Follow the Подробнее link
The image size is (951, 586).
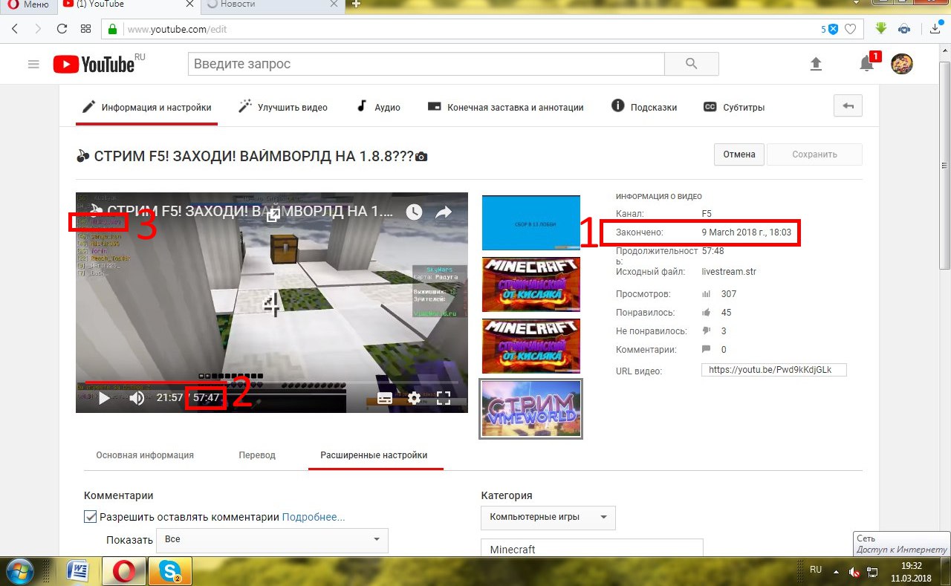313,517
